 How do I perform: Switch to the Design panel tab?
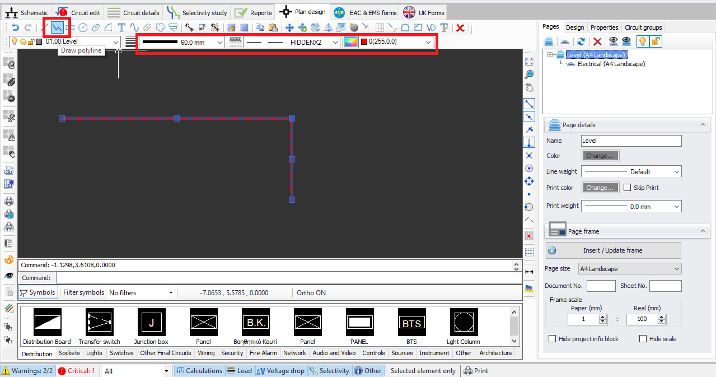(x=575, y=27)
